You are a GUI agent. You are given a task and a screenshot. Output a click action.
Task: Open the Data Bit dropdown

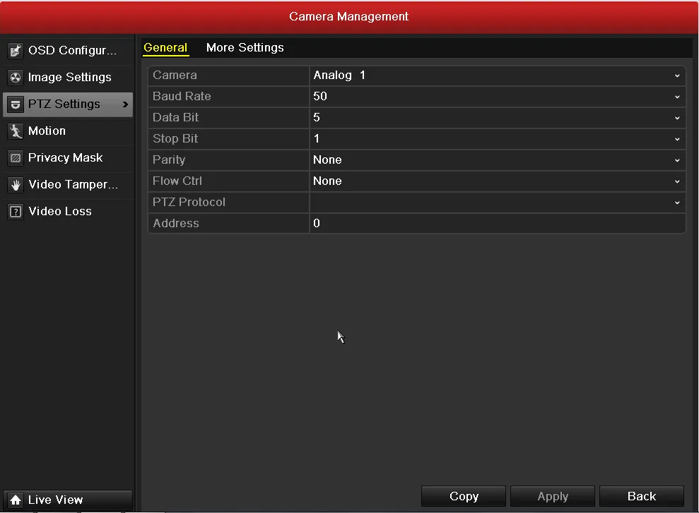pyautogui.click(x=497, y=118)
